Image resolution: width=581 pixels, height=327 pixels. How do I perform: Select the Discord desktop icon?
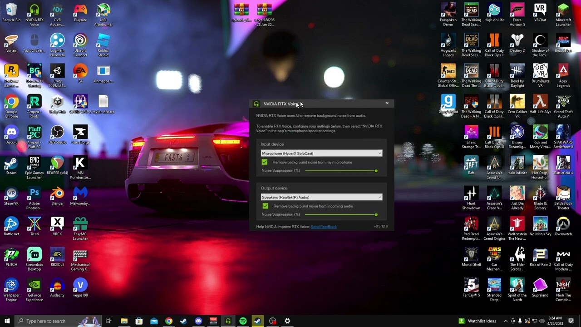pos(11,135)
